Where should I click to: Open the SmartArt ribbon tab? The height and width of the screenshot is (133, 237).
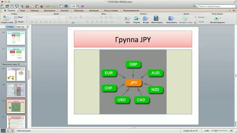(x=64, y=11)
